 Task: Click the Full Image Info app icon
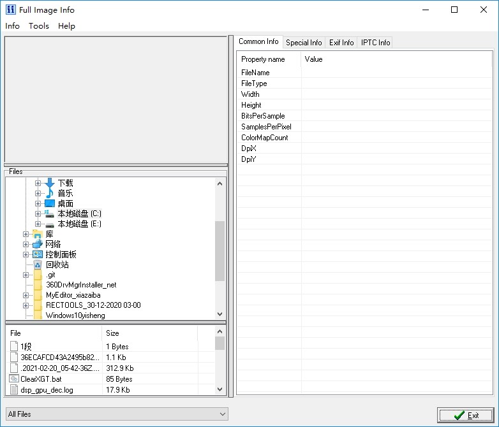pos(10,10)
